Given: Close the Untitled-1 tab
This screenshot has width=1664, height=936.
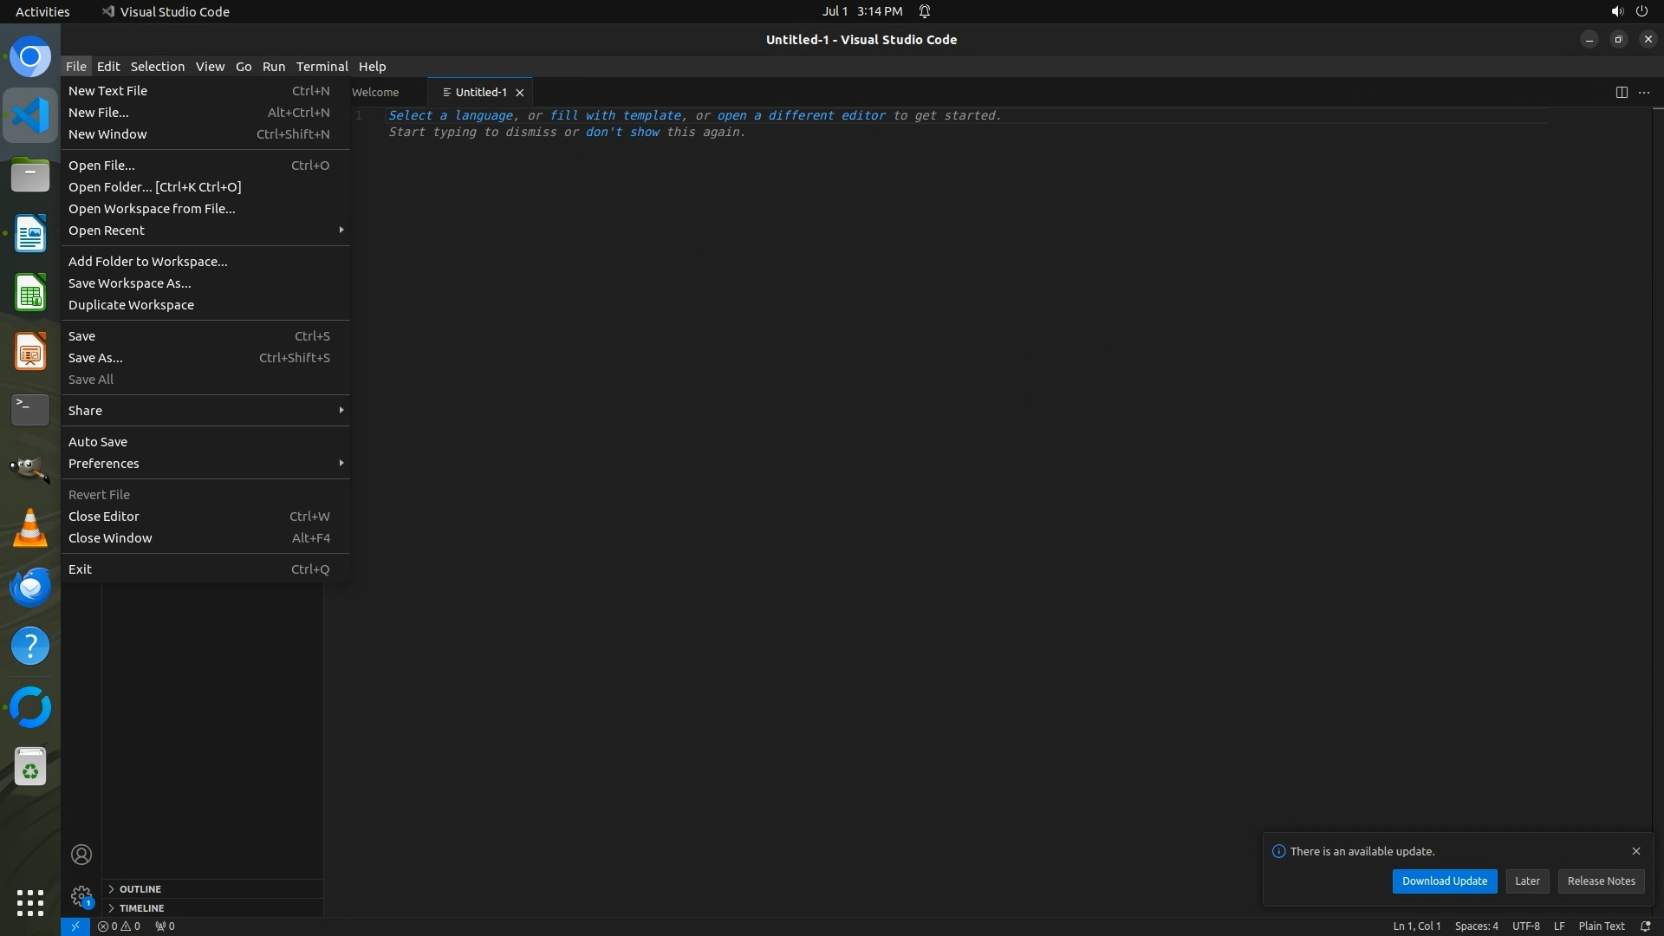Looking at the screenshot, I should (x=520, y=93).
